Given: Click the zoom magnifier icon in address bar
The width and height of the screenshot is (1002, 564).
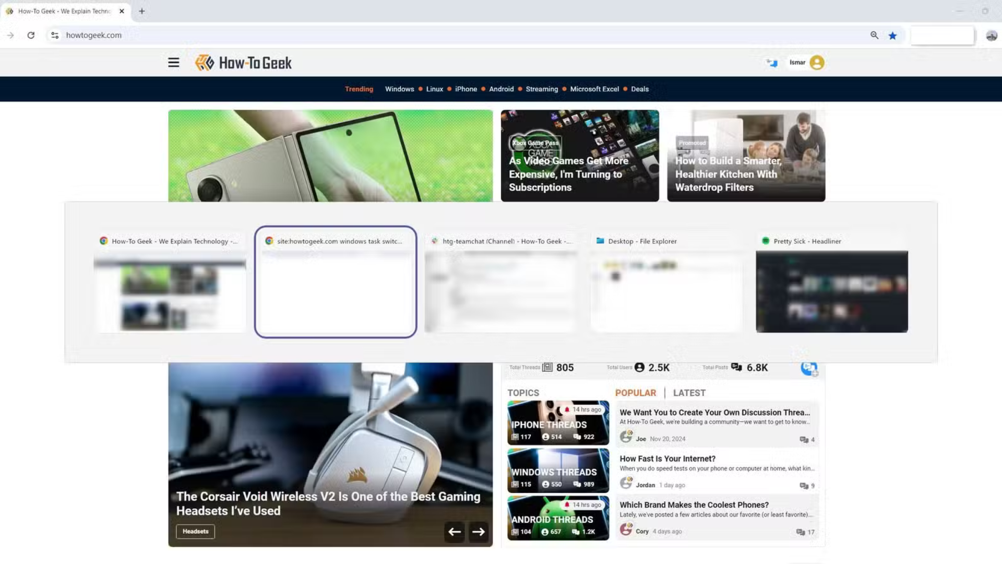Looking at the screenshot, I should pyautogui.click(x=874, y=35).
